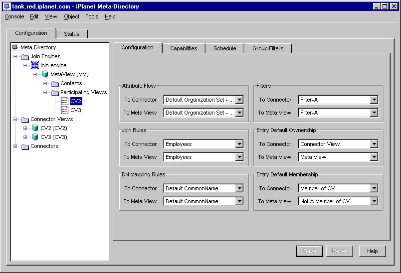Open Join Rules To Connector dropdown

[239, 144]
